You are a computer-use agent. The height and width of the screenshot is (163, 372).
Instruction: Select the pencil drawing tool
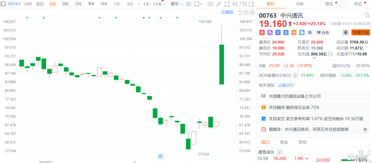pyautogui.click(x=218, y=4)
